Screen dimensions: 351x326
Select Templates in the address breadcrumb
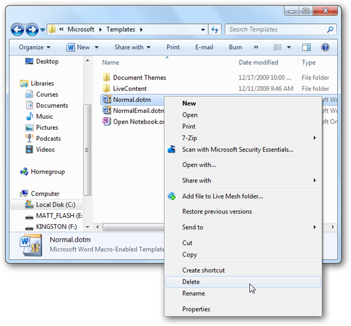click(x=121, y=29)
